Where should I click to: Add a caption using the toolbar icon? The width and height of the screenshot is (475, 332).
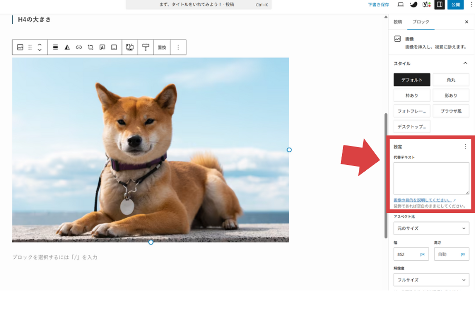click(115, 47)
